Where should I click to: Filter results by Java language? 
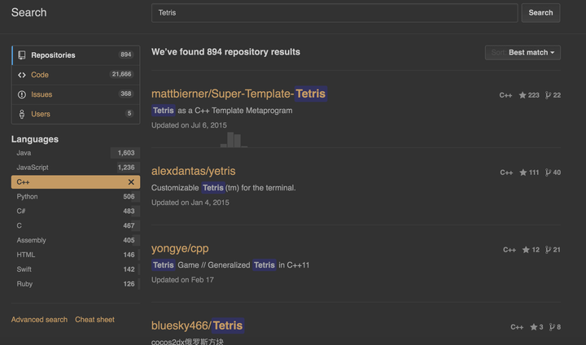click(76, 153)
